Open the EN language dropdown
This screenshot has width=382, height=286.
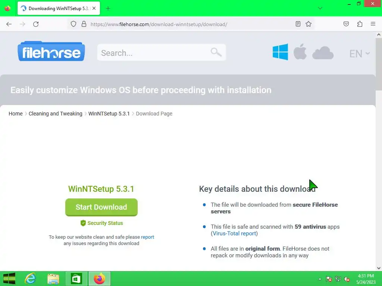[359, 54]
